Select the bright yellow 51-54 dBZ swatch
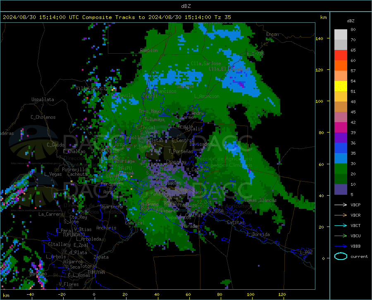 pyautogui.click(x=341, y=86)
